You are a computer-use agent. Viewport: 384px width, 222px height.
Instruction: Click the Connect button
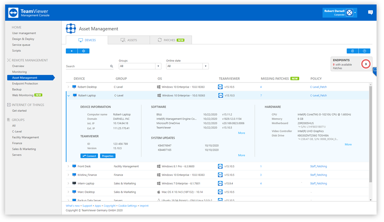pyautogui.click(x=89, y=156)
